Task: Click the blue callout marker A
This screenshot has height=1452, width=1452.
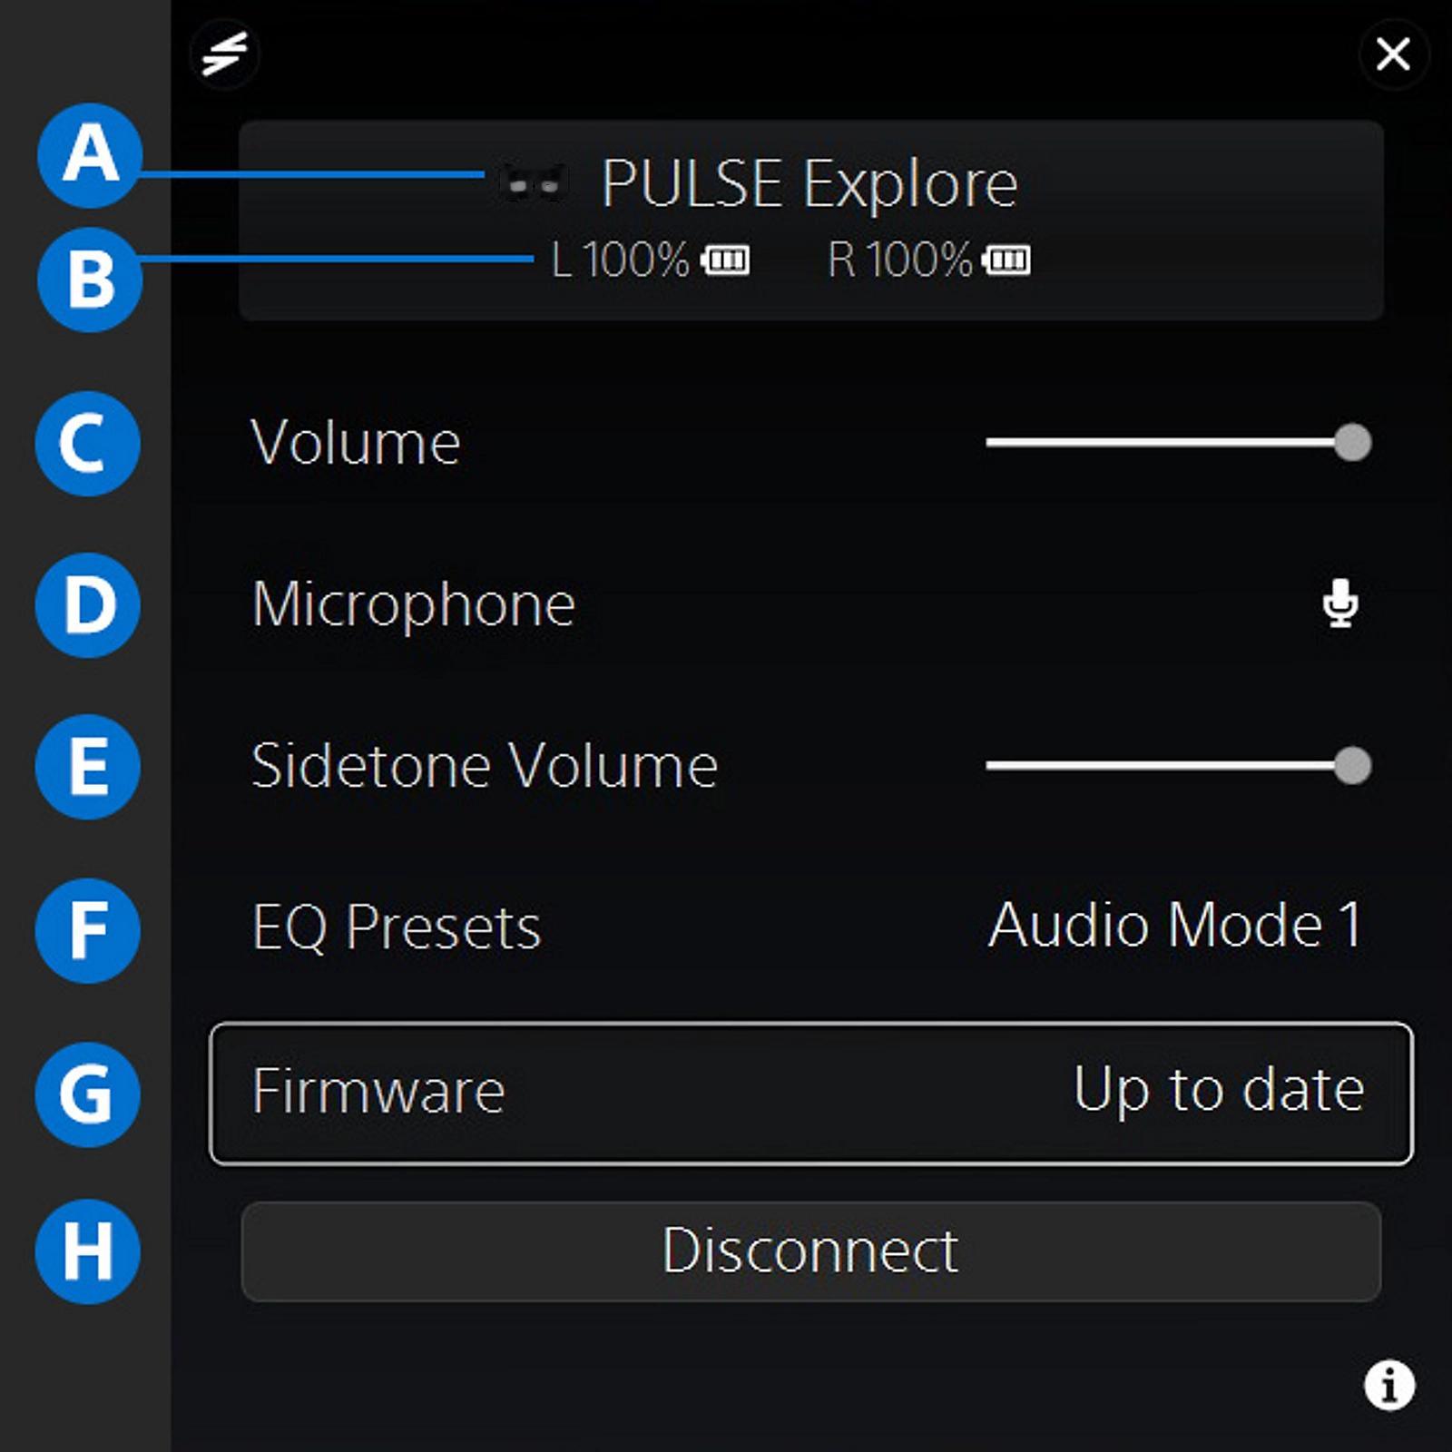Action: pos(90,155)
